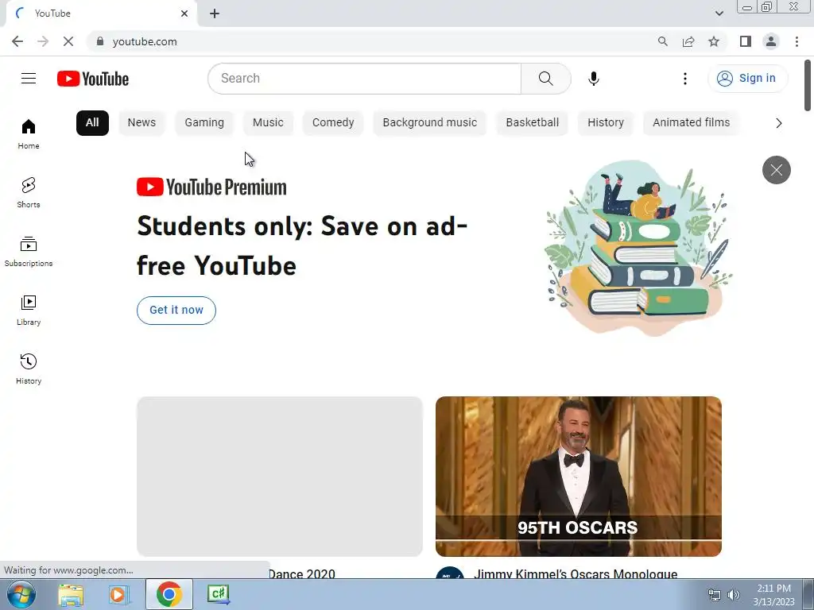814x610 pixels.
Task: Click the YouTube search field
Action: [x=364, y=79]
